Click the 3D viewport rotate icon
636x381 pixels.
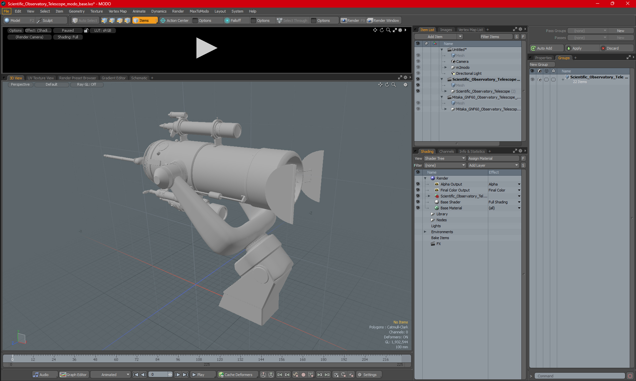(x=387, y=85)
